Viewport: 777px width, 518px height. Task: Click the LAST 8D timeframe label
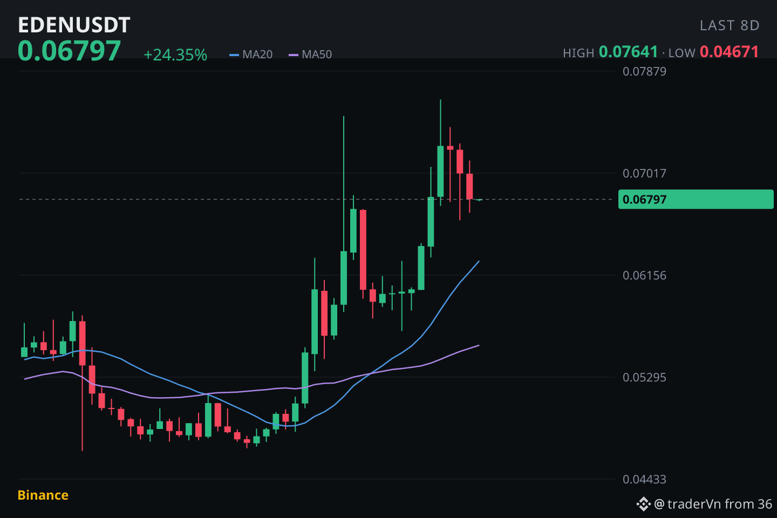(x=730, y=25)
